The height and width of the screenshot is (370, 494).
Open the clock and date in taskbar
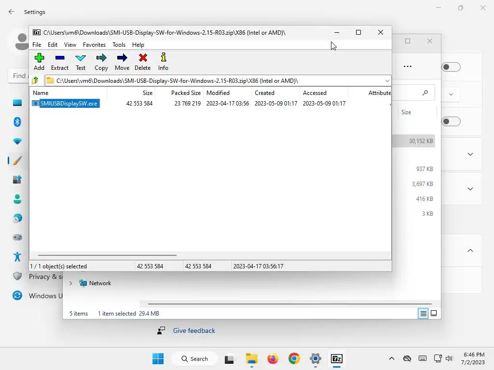click(x=473, y=358)
